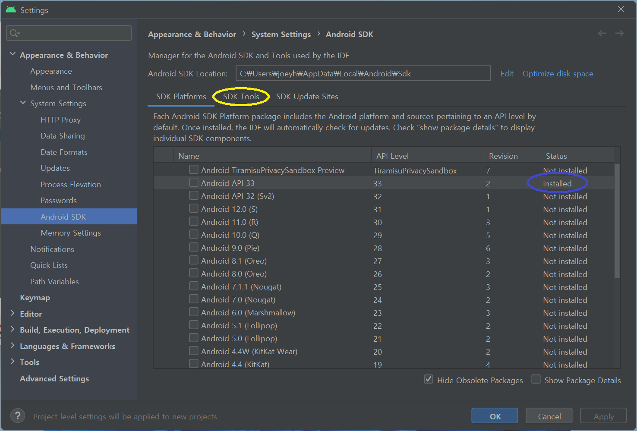Select Quick Lists settings
The width and height of the screenshot is (637, 431).
click(49, 265)
